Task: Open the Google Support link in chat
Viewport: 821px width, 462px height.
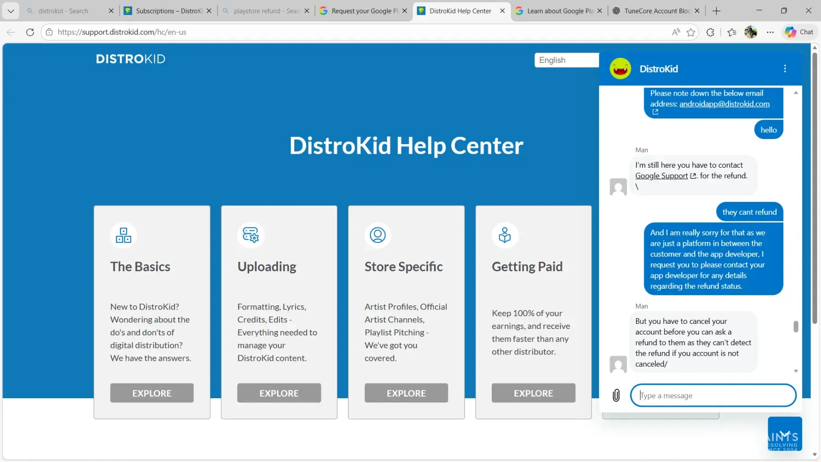Action: click(661, 176)
